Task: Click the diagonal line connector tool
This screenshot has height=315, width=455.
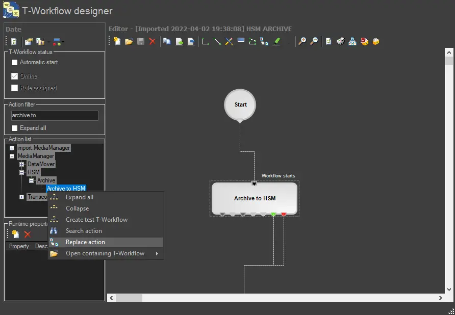Action: [x=217, y=41]
